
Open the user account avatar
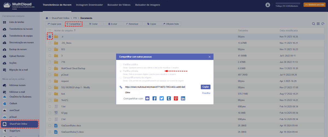(268, 5)
